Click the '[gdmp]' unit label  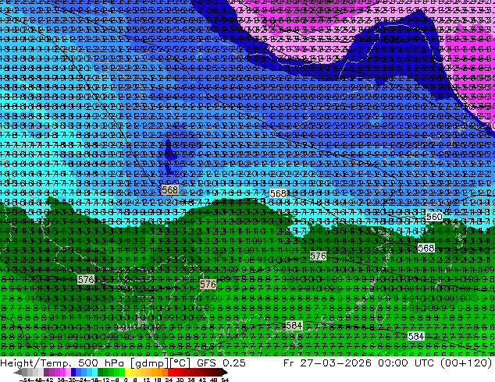point(150,363)
